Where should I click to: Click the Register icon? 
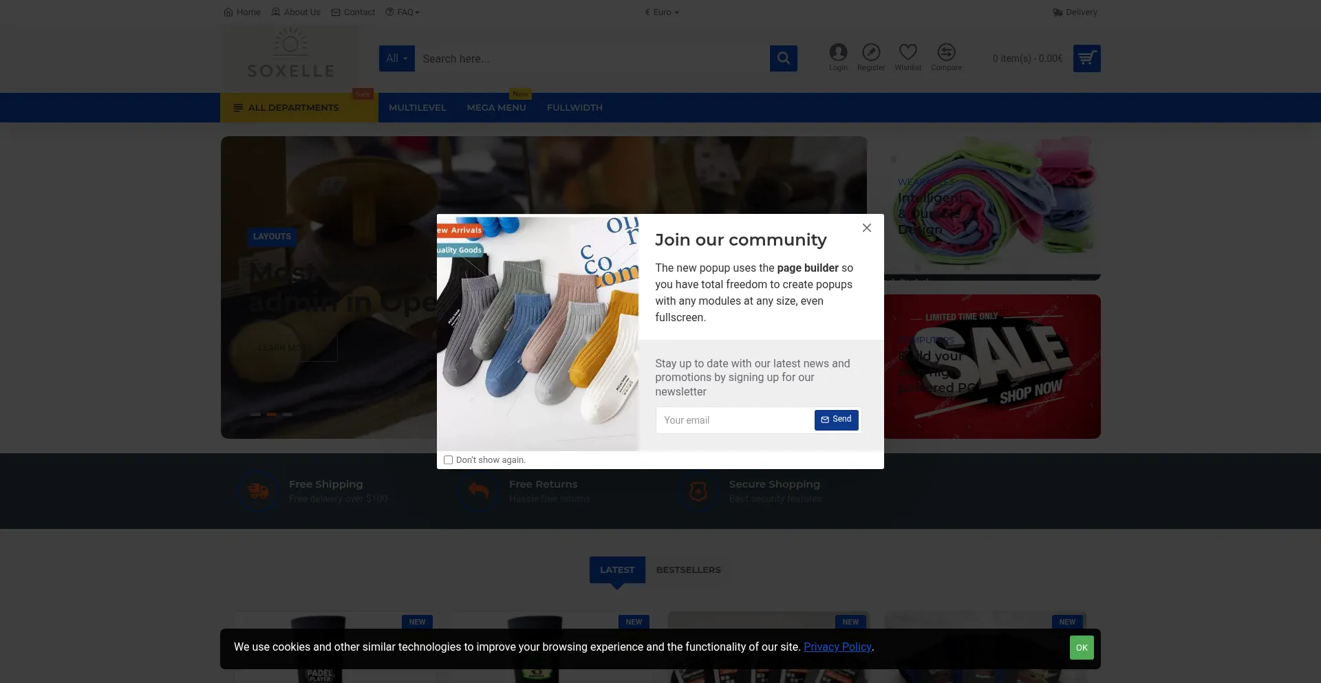tap(871, 57)
